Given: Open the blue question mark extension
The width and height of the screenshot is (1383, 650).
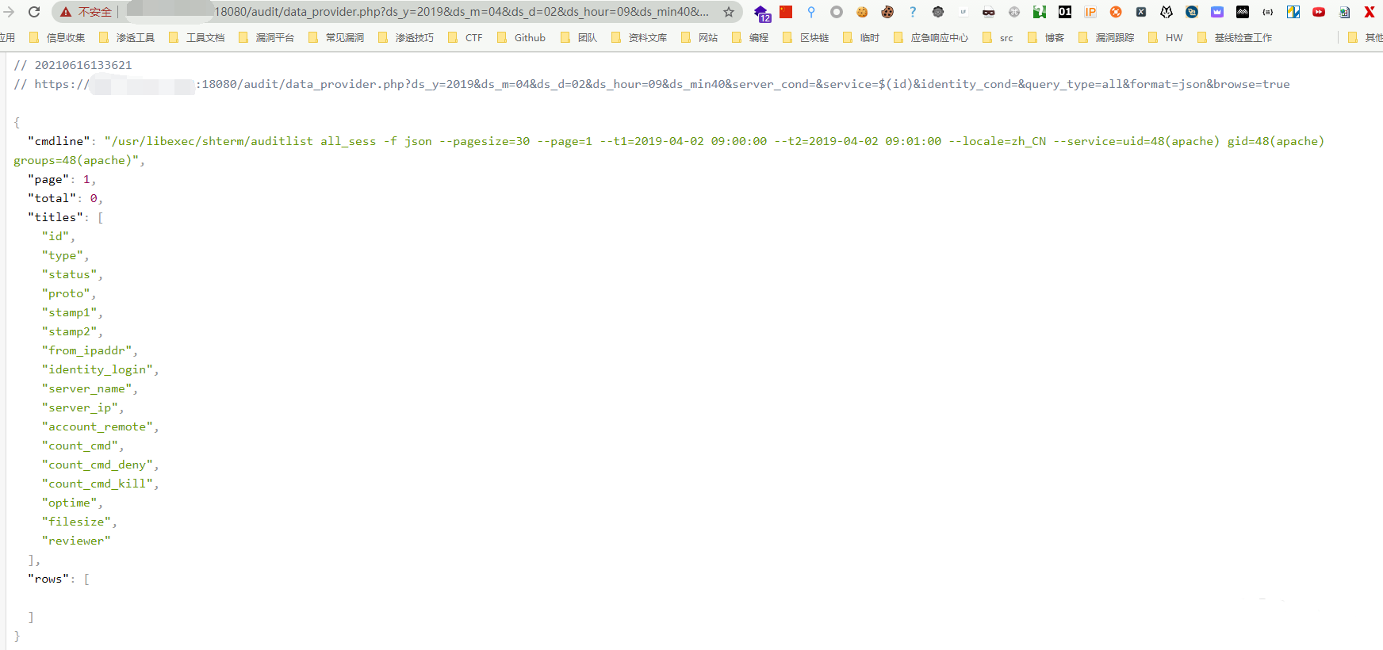Looking at the screenshot, I should [913, 12].
